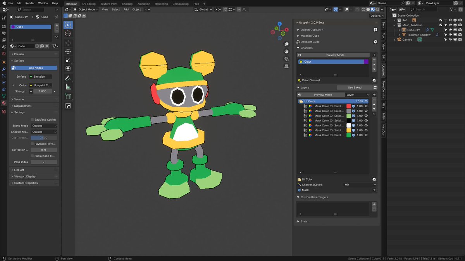Click Preview Mode button under Channels
Image resolution: width=465 pixels, height=261 pixels.
pos(335,55)
